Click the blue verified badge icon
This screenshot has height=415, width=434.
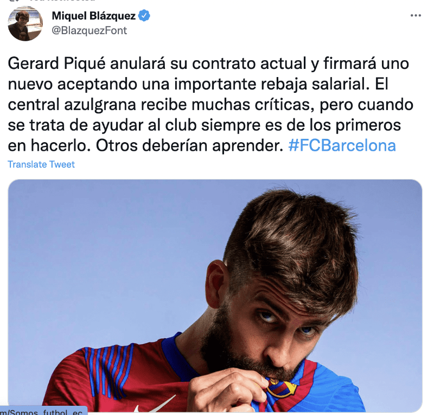(x=144, y=16)
